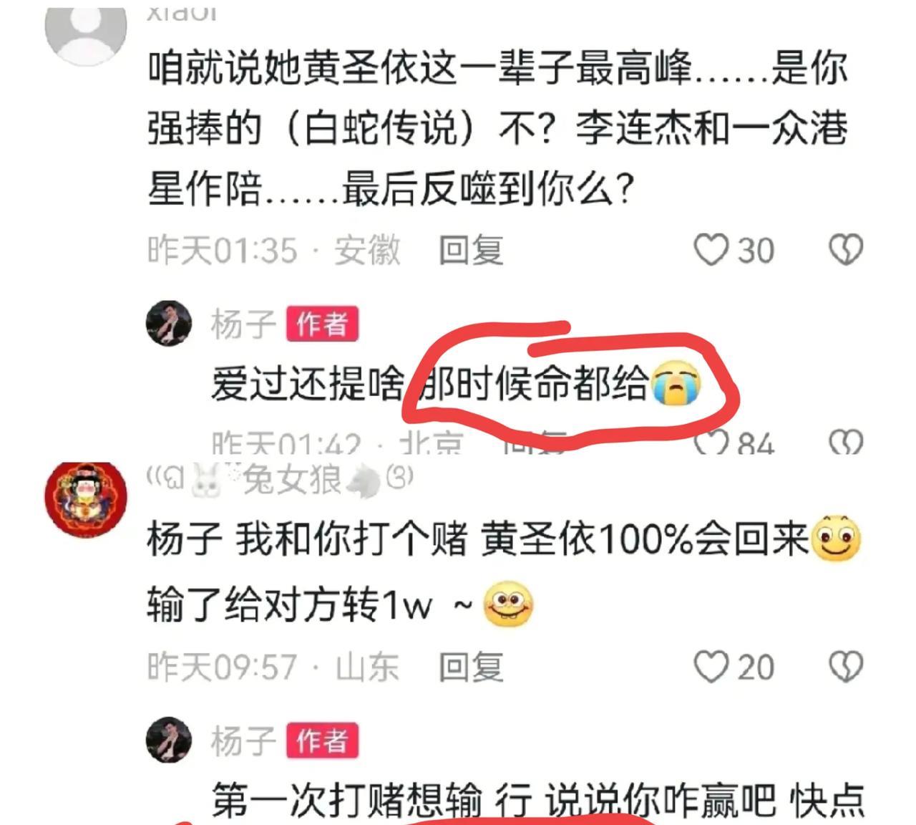Tap the reply text 第一次打赌想输
This screenshot has height=825, width=916.
(x=346, y=801)
